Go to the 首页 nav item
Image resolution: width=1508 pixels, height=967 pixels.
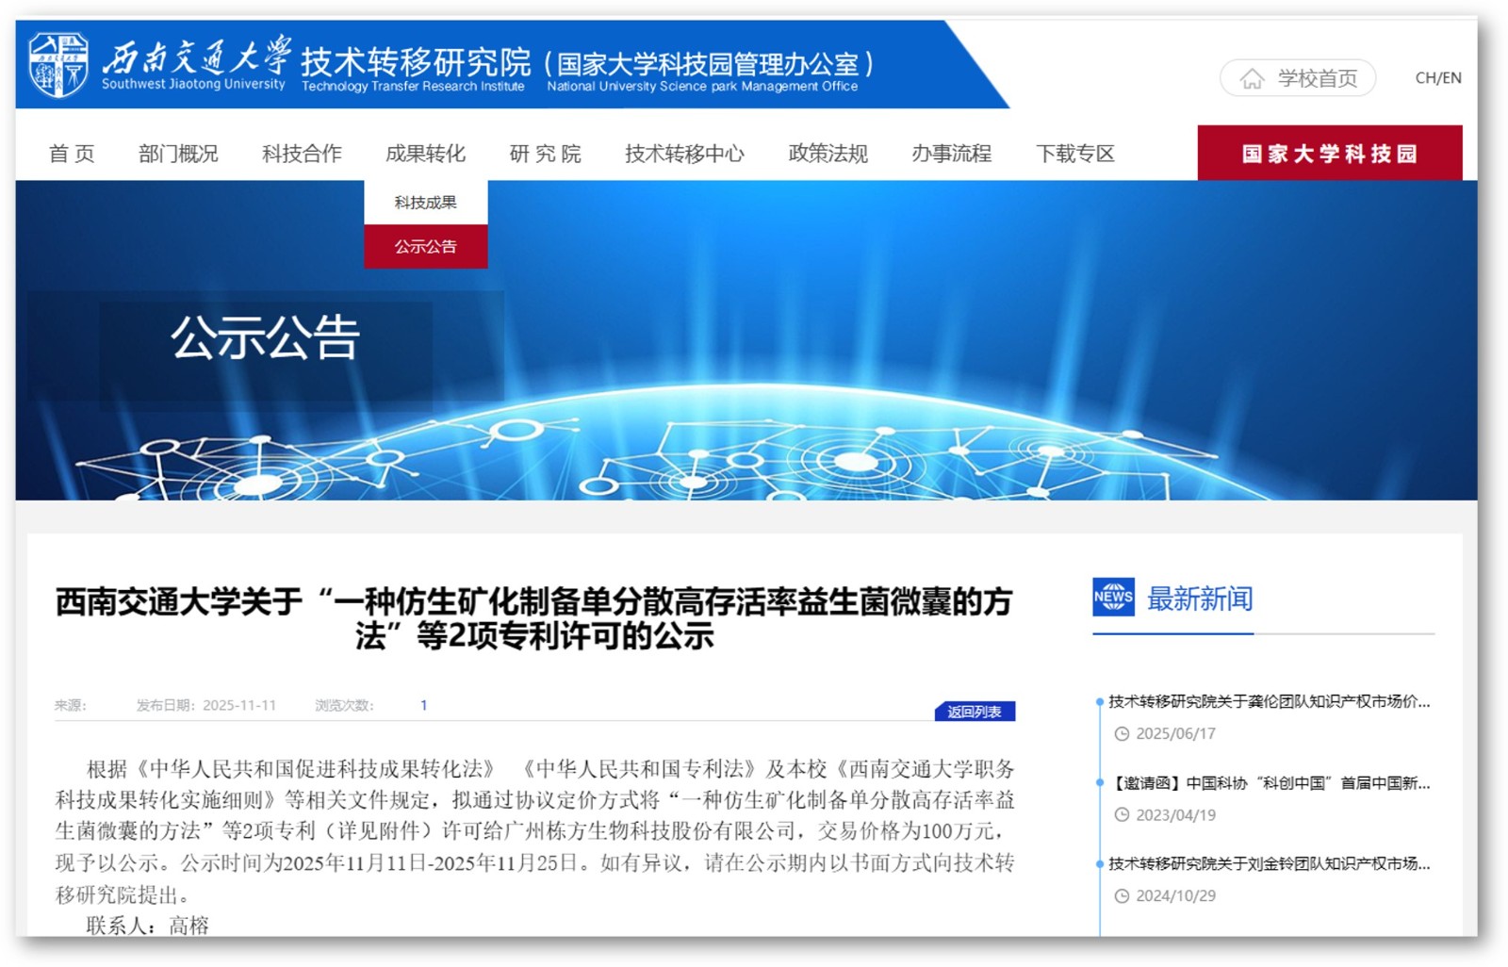[72, 154]
